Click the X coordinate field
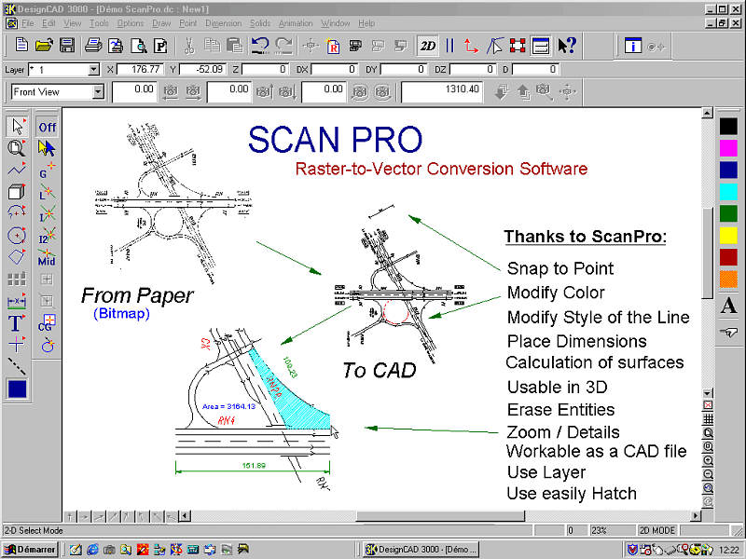 pyautogui.click(x=141, y=69)
